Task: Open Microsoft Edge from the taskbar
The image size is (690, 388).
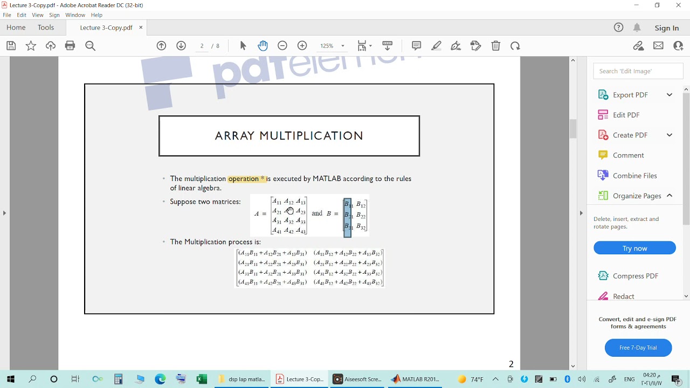Action: pos(161,379)
